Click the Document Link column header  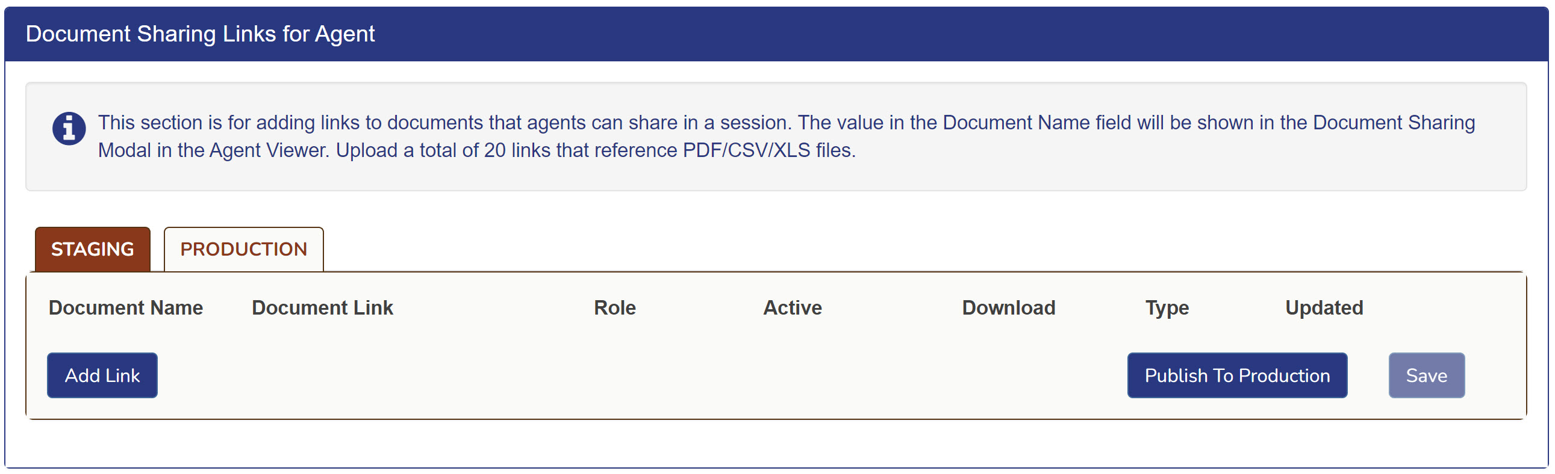(x=322, y=307)
